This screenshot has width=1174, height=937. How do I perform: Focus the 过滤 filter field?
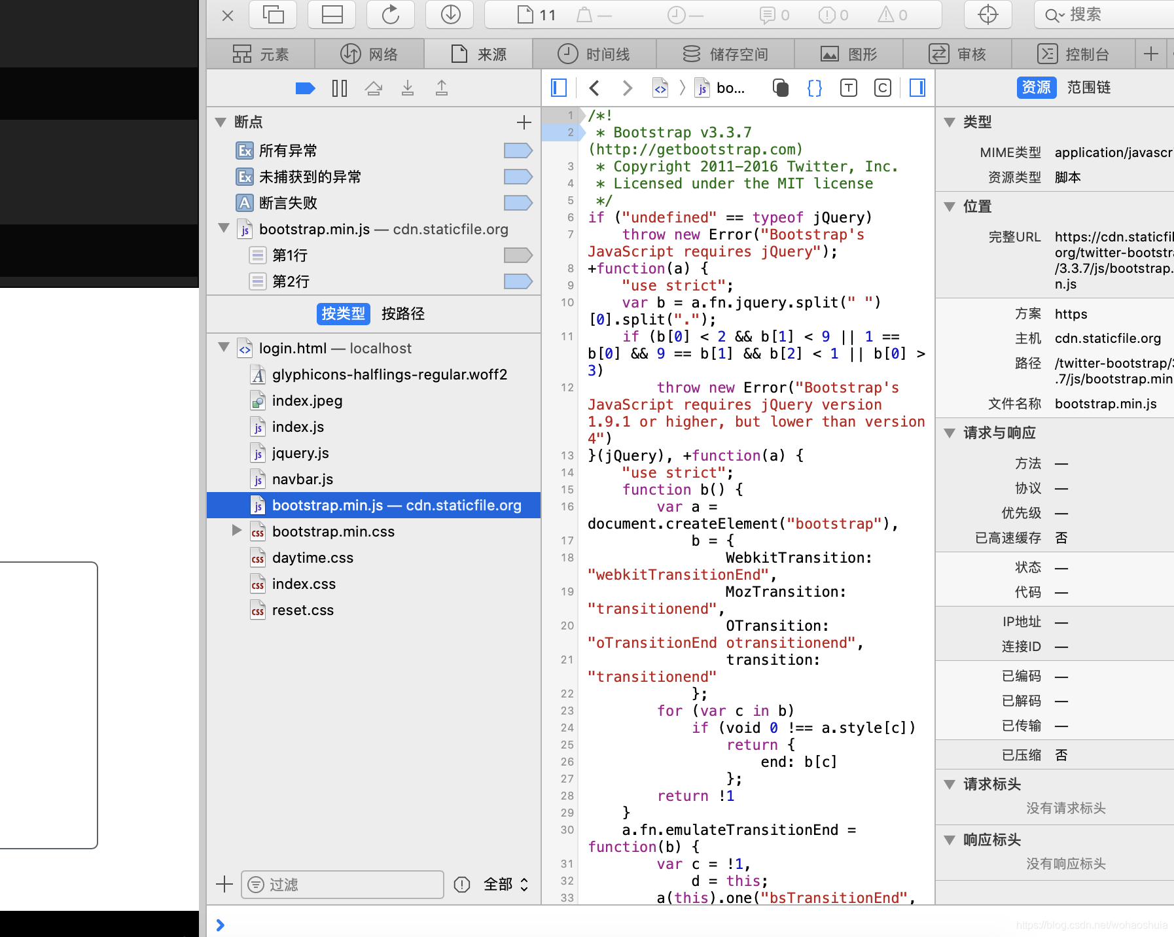pyautogui.click(x=342, y=885)
